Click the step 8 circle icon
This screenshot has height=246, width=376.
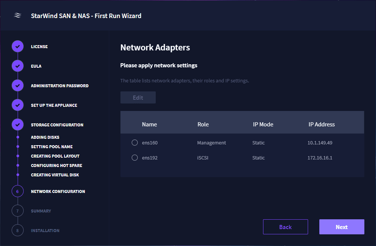tap(18, 230)
